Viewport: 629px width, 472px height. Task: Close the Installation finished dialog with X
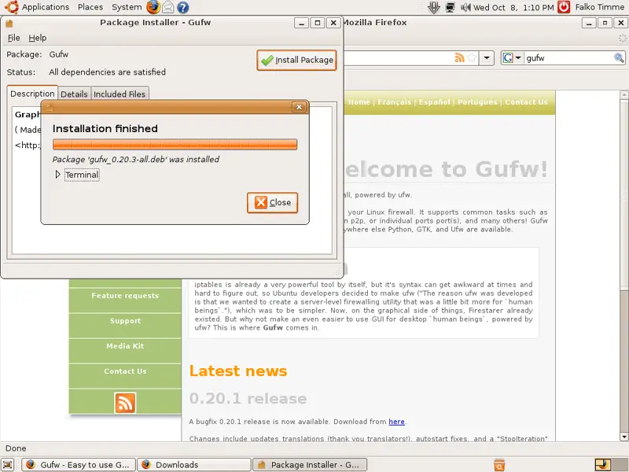[x=299, y=107]
